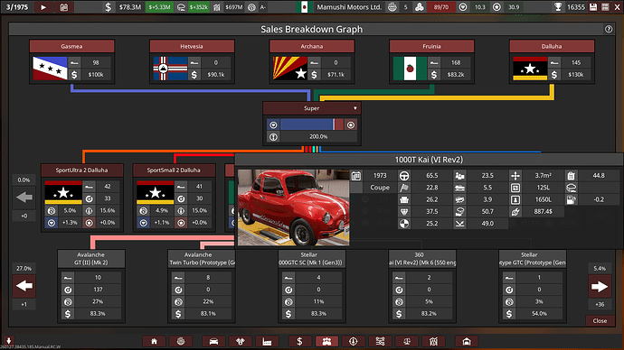Image resolution: width=624 pixels, height=350 pixels.
Task: Open the home screen from bottom bar
Action: tap(154, 341)
